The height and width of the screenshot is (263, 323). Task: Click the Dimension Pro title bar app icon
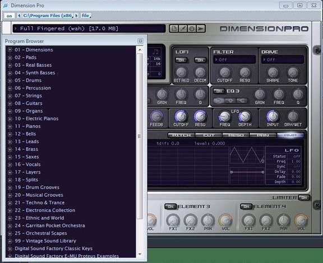[x=6, y=6]
